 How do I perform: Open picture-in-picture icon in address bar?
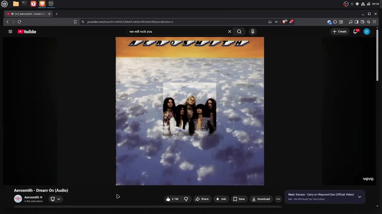pos(270,22)
